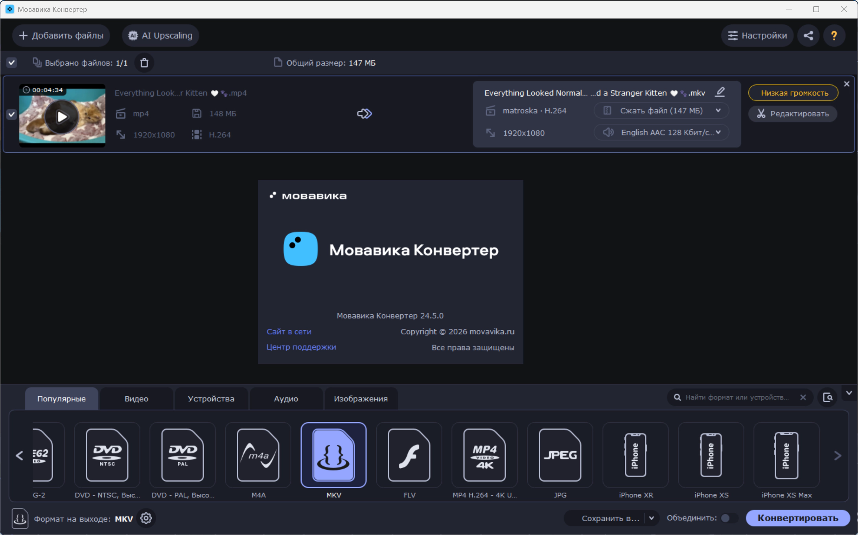
Task: Switch to the Аудио tab
Action: click(286, 399)
